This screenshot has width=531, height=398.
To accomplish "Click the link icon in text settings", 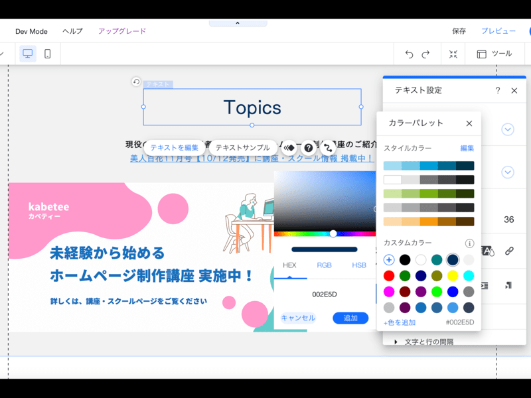I will coord(509,251).
